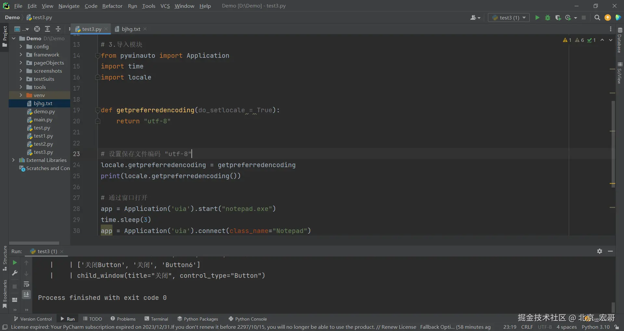Open Search Everywhere magnifier icon
Image resolution: width=624 pixels, height=331 pixels.
(x=597, y=18)
